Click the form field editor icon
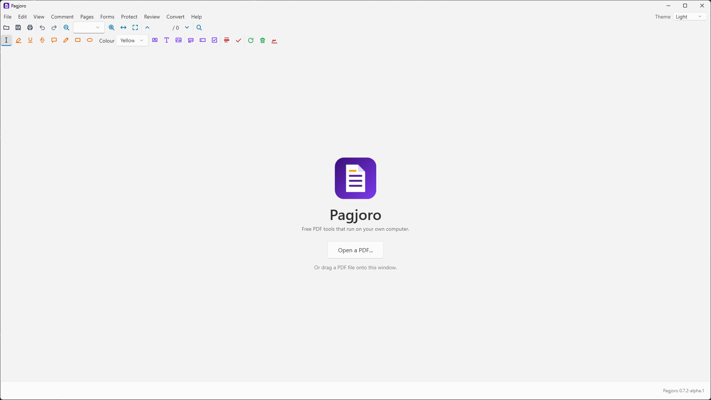 191,40
